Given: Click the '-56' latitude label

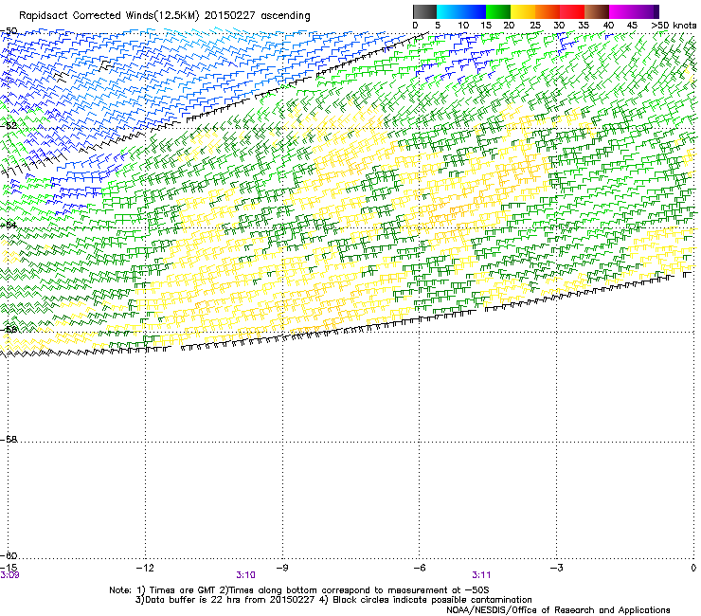Looking at the screenshot, I should (x=9, y=330).
